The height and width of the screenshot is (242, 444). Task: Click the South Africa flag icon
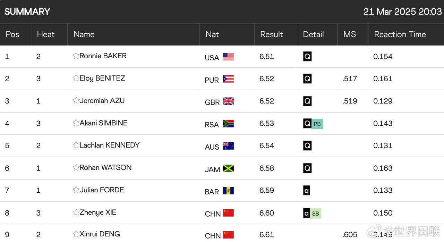(228, 124)
